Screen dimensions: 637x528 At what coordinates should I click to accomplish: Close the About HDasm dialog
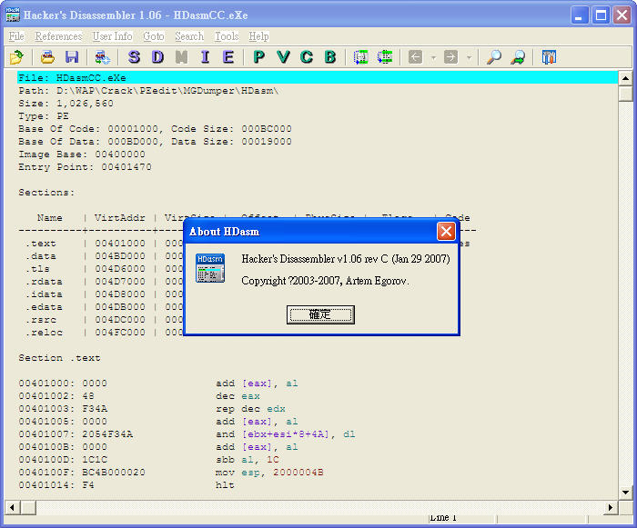(446, 232)
